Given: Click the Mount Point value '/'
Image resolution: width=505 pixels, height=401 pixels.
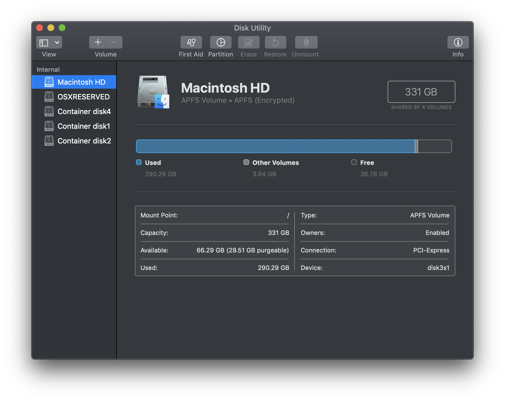Looking at the screenshot, I should (288, 215).
